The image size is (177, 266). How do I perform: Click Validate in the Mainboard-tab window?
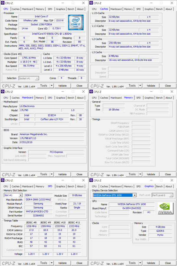pyautogui.click(x=62, y=174)
